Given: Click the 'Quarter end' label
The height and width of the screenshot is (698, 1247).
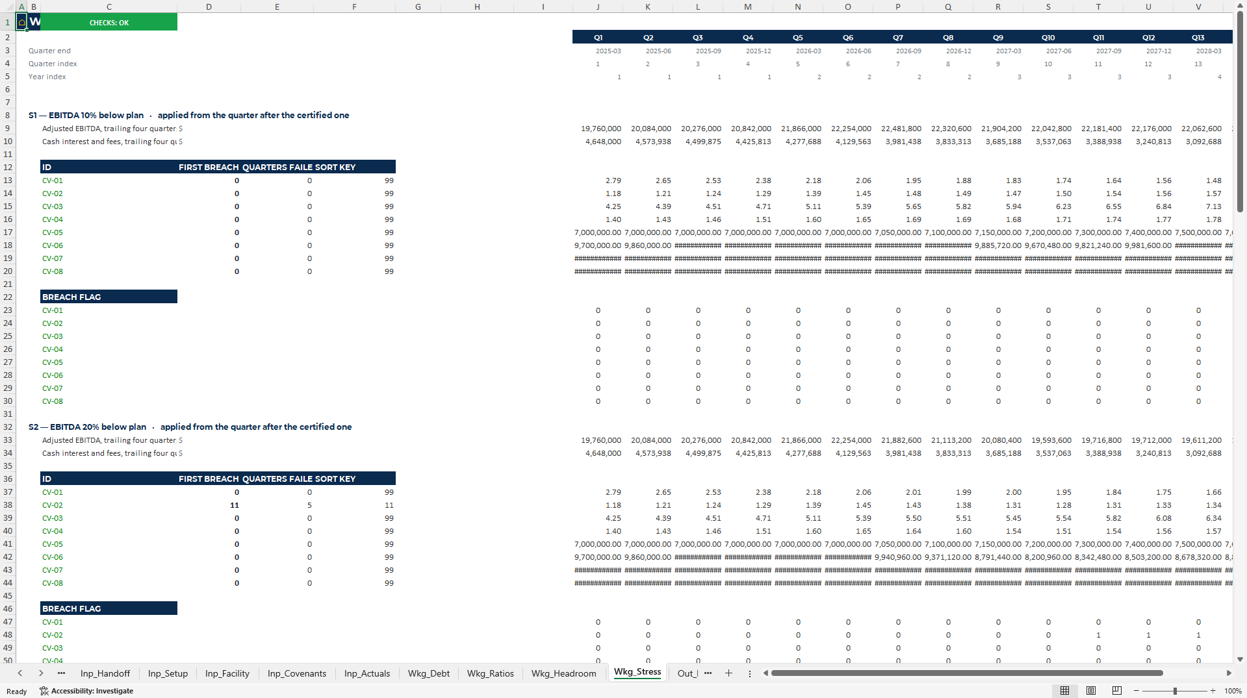Looking at the screenshot, I should pyautogui.click(x=49, y=51).
